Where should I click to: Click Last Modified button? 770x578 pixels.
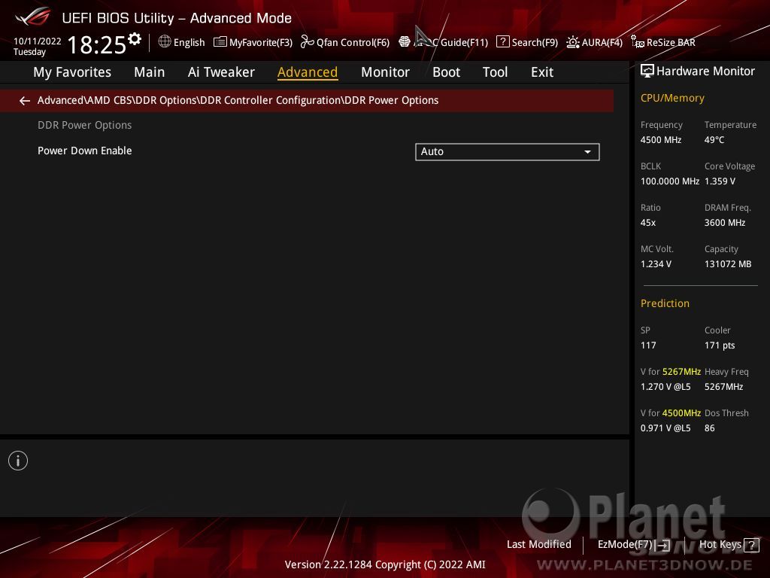point(538,545)
